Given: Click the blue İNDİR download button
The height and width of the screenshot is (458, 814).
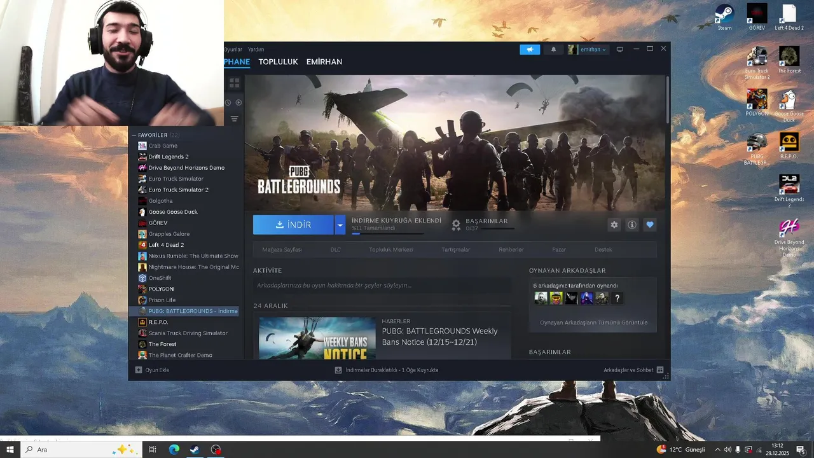Looking at the screenshot, I should [293, 225].
